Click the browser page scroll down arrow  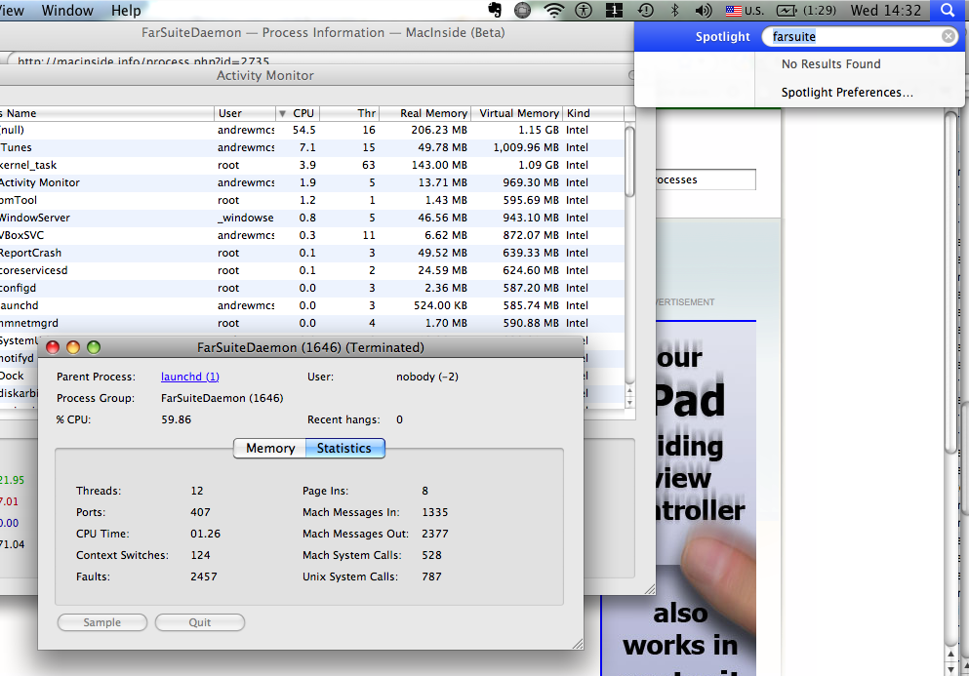(951, 668)
